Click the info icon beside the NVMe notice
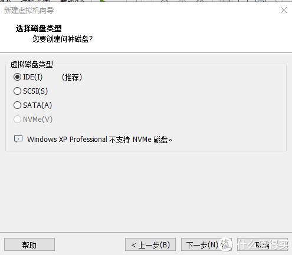Image resolution: width=292 pixels, height=255 pixels. (18, 139)
